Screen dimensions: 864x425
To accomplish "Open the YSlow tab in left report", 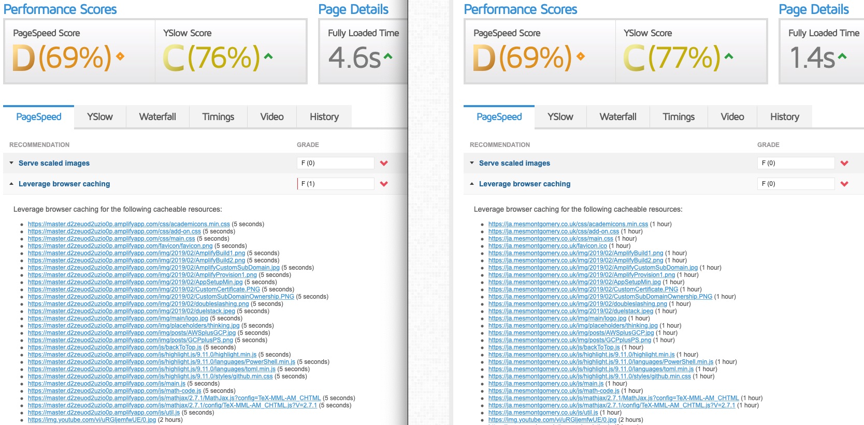I will tap(100, 117).
